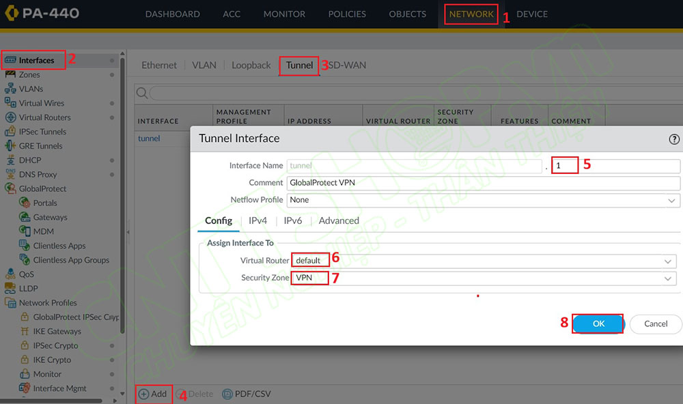Click the Delete button at bottom
This screenshot has width=683, height=404.
tap(195, 394)
